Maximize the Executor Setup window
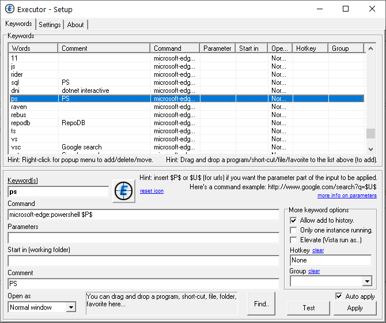The width and height of the screenshot is (386, 323). (x=346, y=9)
